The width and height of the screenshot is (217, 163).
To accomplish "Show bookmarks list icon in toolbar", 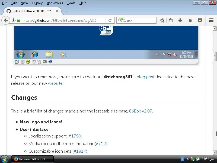I will [171, 21].
